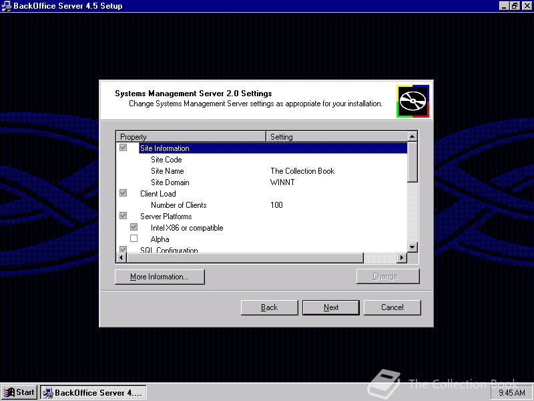Viewport: 534px width, 401px height.
Task: Close the BackOffice Setup window
Action: coord(527,6)
